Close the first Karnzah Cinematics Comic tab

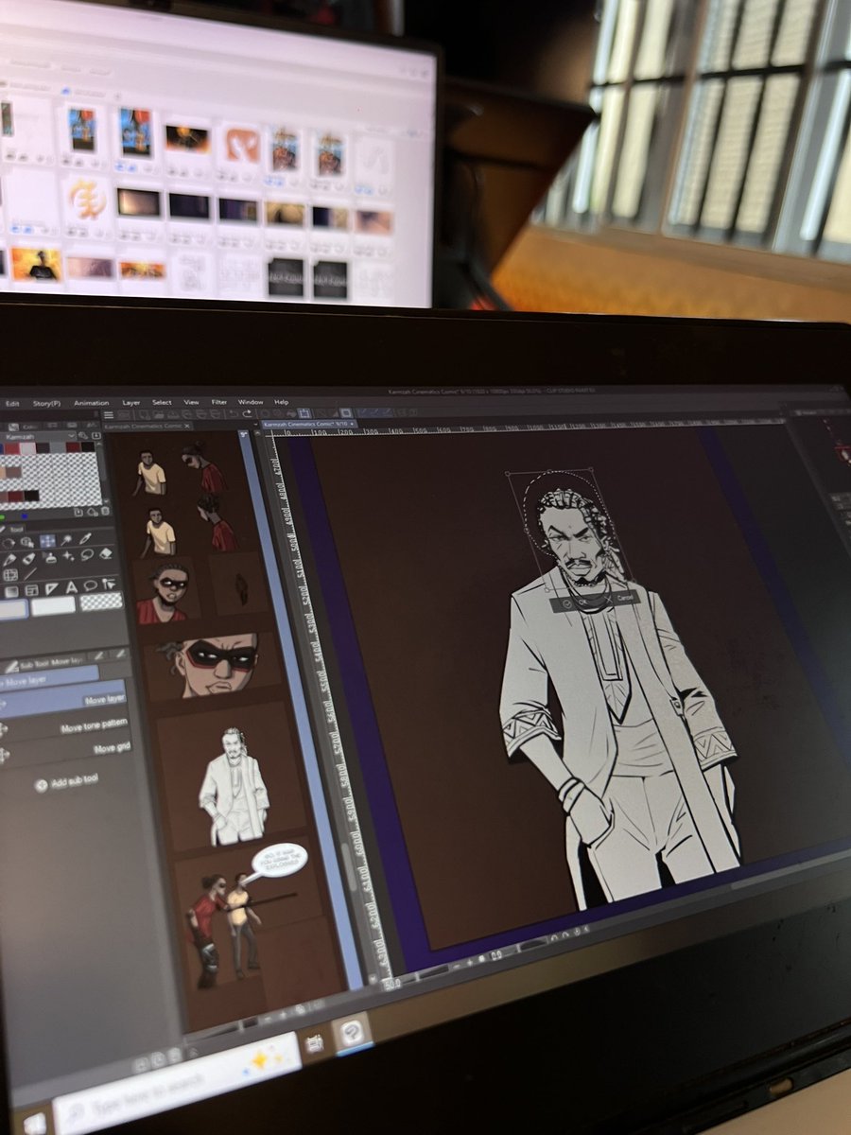point(187,426)
